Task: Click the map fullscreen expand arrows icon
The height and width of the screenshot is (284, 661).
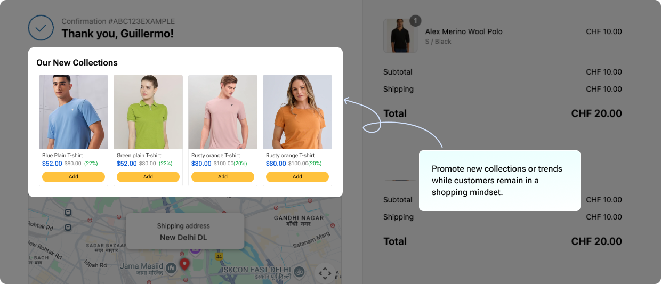Action: pyautogui.click(x=325, y=273)
